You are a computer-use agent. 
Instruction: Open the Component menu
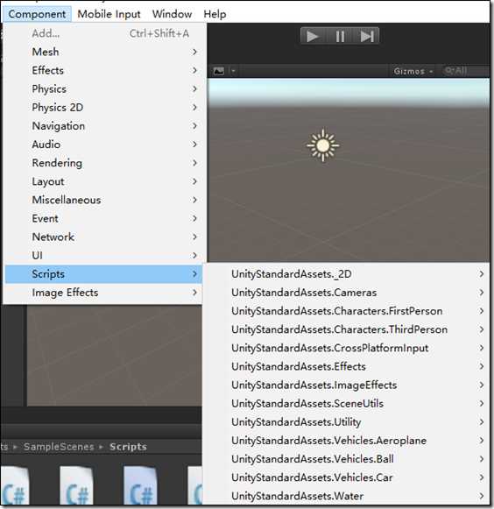coord(37,14)
